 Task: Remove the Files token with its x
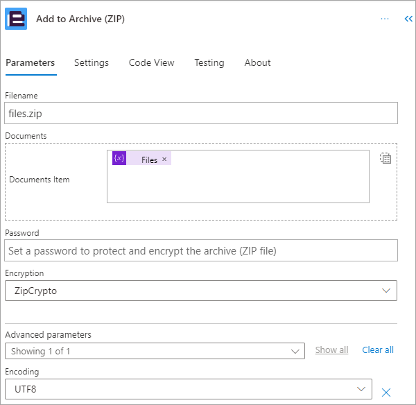pos(164,159)
